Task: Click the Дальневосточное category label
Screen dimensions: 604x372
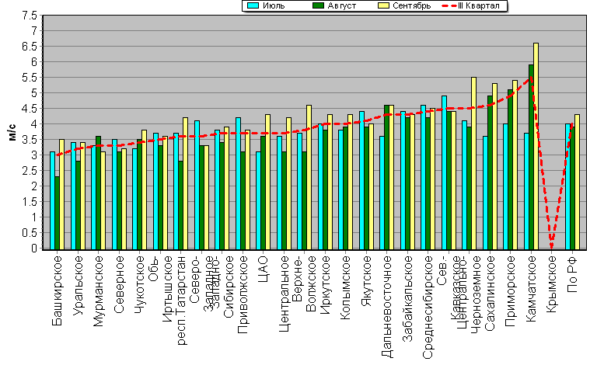Action: pos(388,307)
